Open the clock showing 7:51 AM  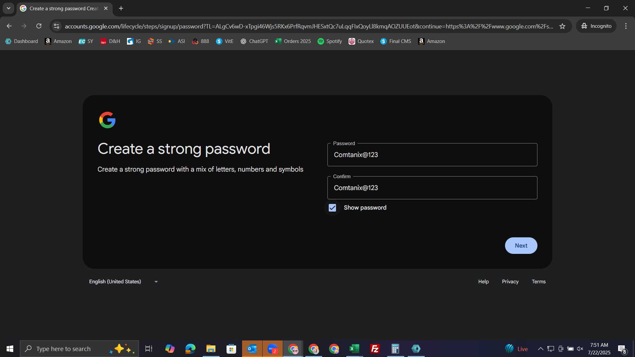coord(599,349)
